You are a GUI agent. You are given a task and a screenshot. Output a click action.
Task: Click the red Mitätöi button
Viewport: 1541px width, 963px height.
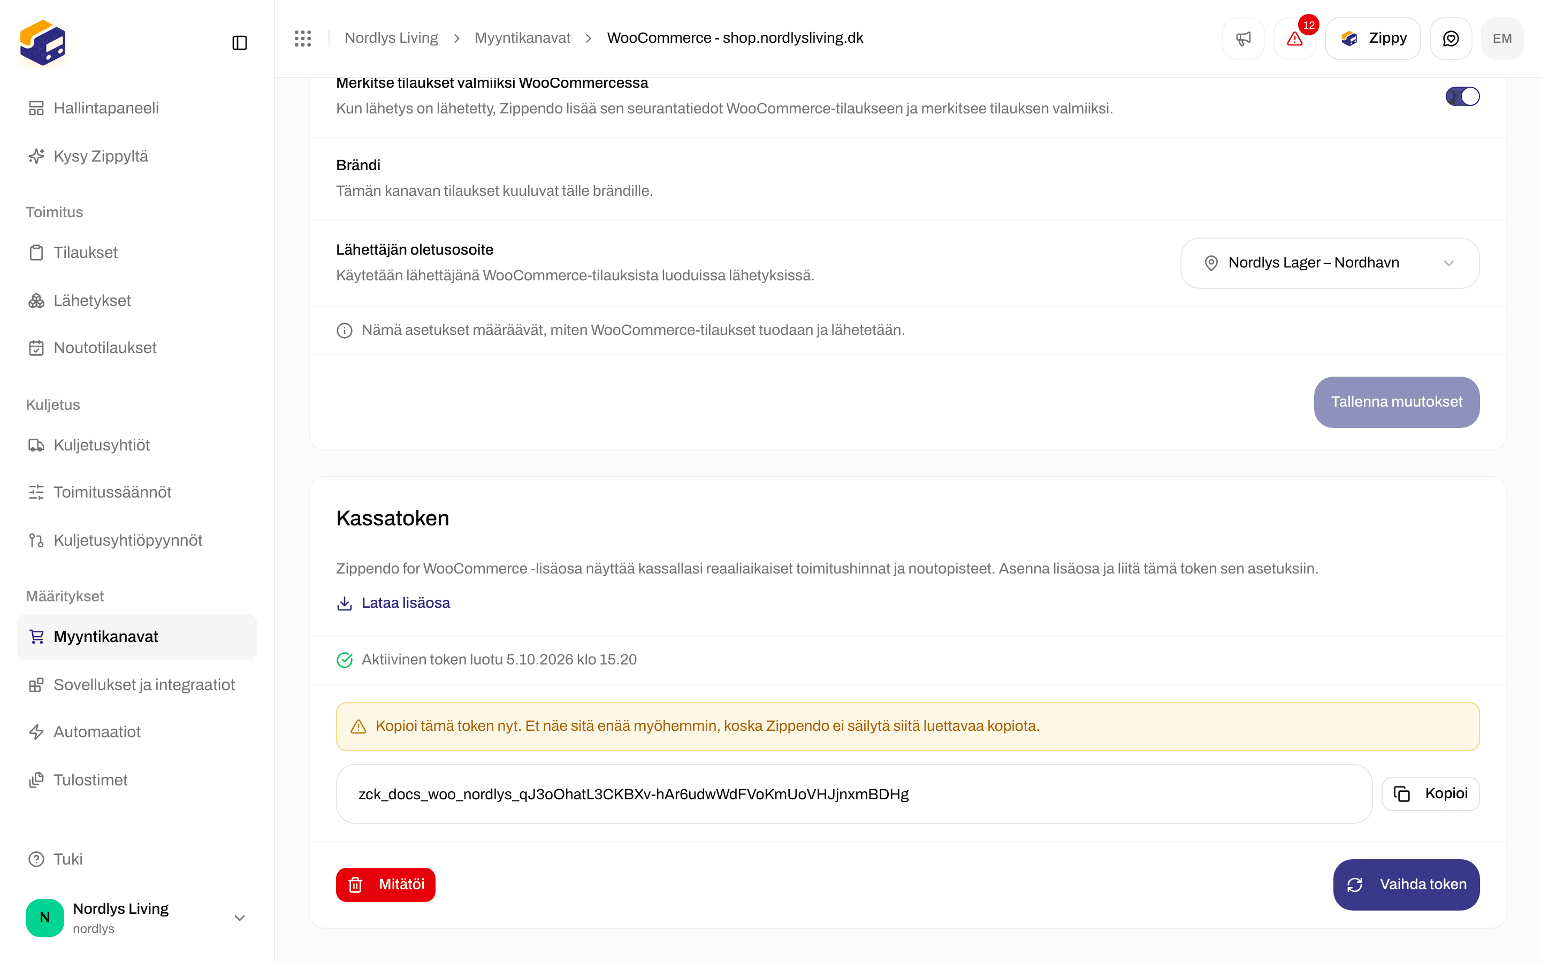coord(385,885)
